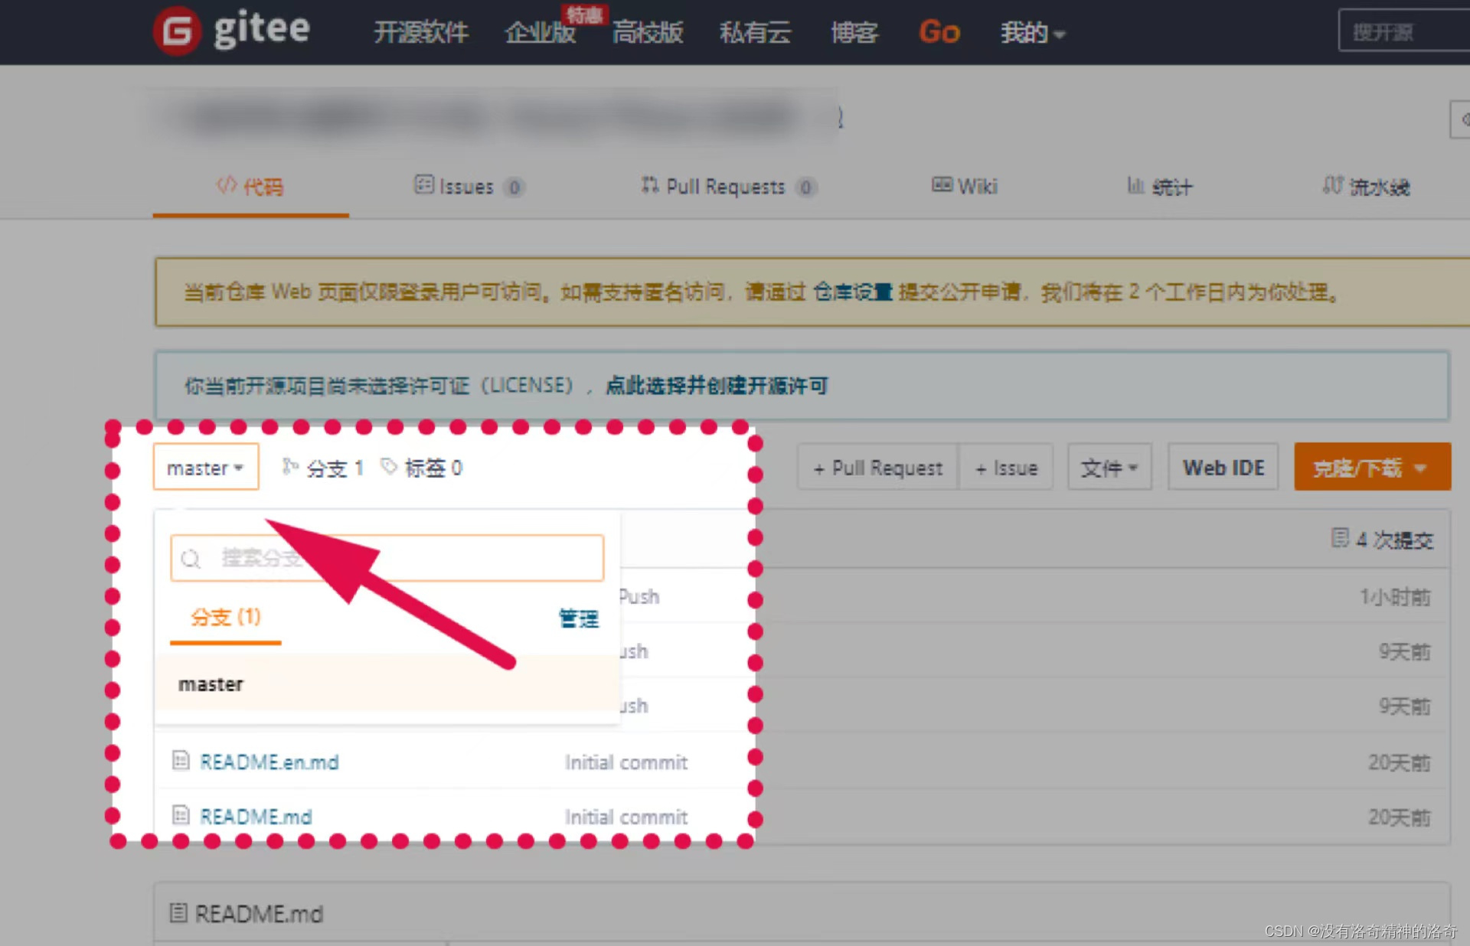Open the Wiki tab

pyautogui.click(x=965, y=187)
